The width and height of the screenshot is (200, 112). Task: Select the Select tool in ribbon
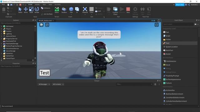20,10
